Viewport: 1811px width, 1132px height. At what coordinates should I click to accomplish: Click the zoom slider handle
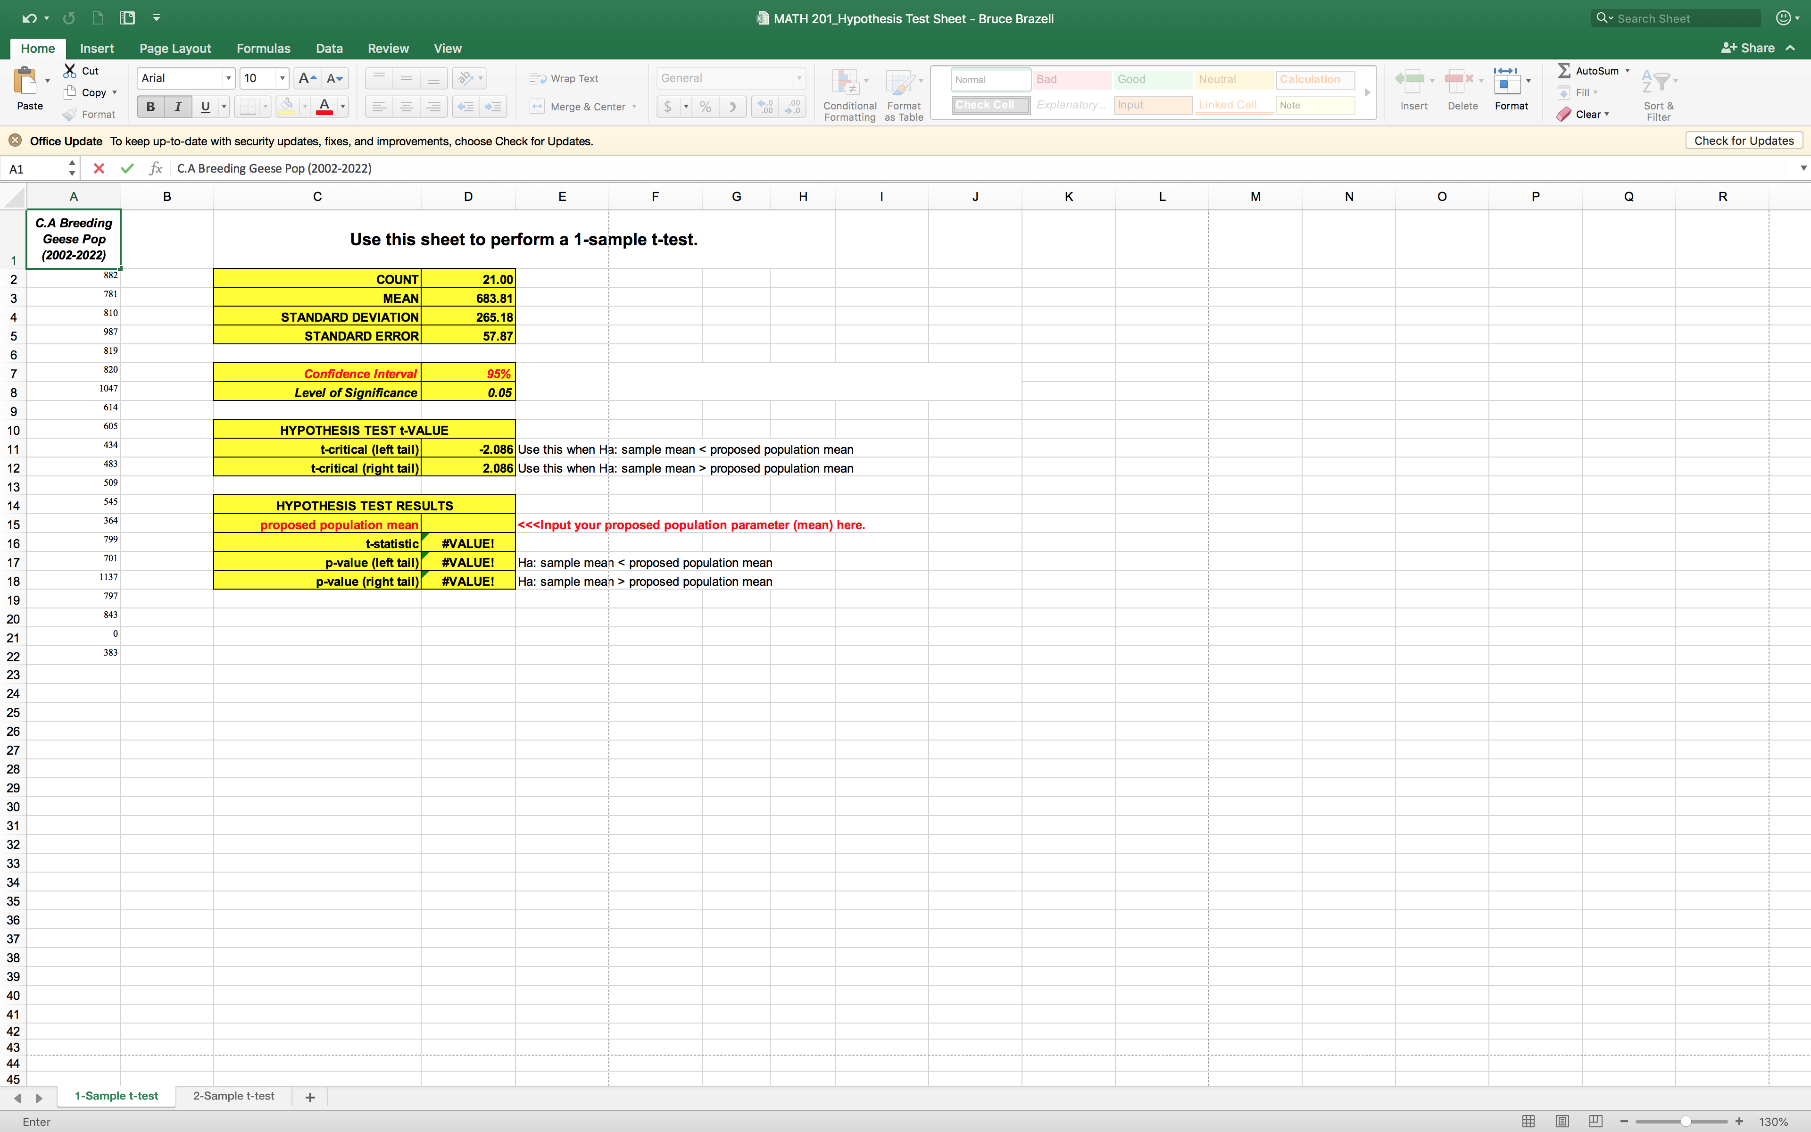[1685, 1122]
